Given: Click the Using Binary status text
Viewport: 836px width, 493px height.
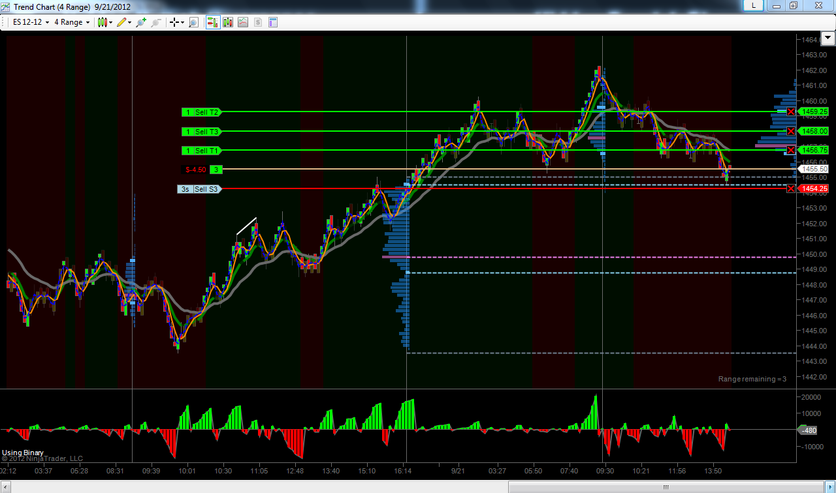Looking at the screenshot, I should 23,453.
